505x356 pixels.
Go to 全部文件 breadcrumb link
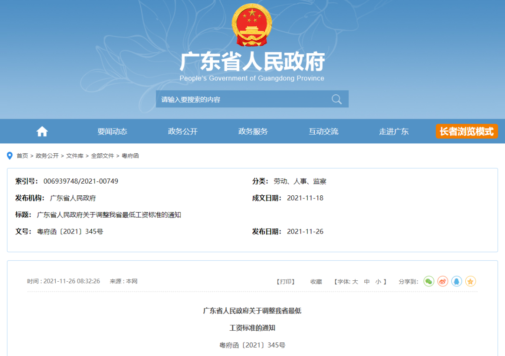click(x=102, y=156)
